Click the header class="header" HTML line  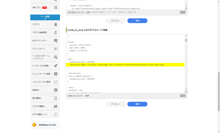pyautogui.click(x=81, y=6)
